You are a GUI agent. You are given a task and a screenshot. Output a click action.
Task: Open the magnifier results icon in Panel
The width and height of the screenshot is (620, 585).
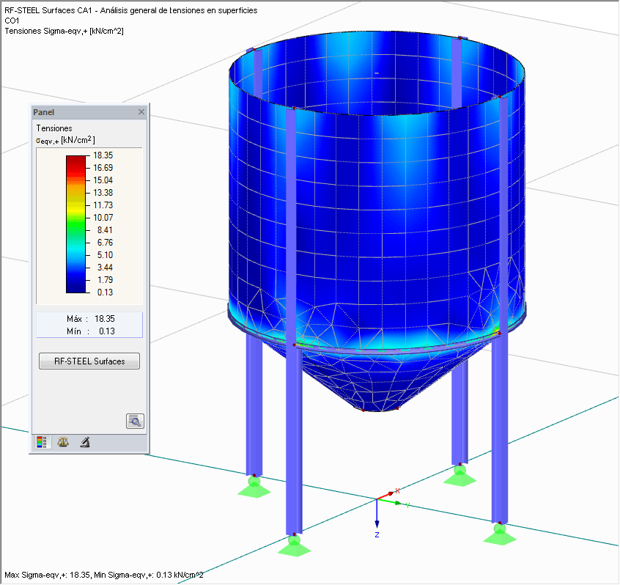[135, 422]
